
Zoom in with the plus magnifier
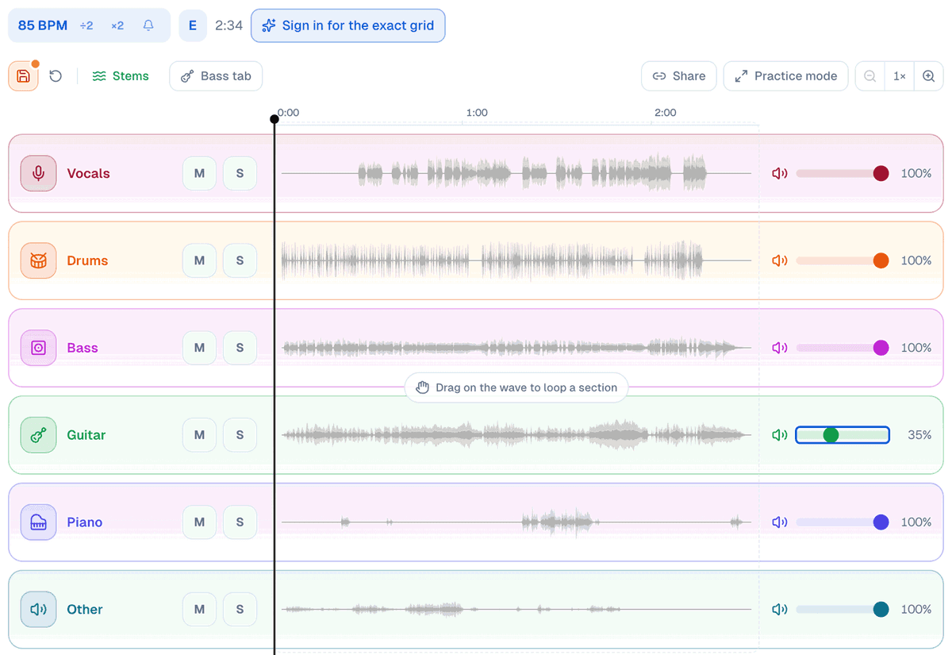coord(928,76)
